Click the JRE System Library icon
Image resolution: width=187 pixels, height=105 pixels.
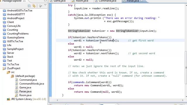pos(8,99)
